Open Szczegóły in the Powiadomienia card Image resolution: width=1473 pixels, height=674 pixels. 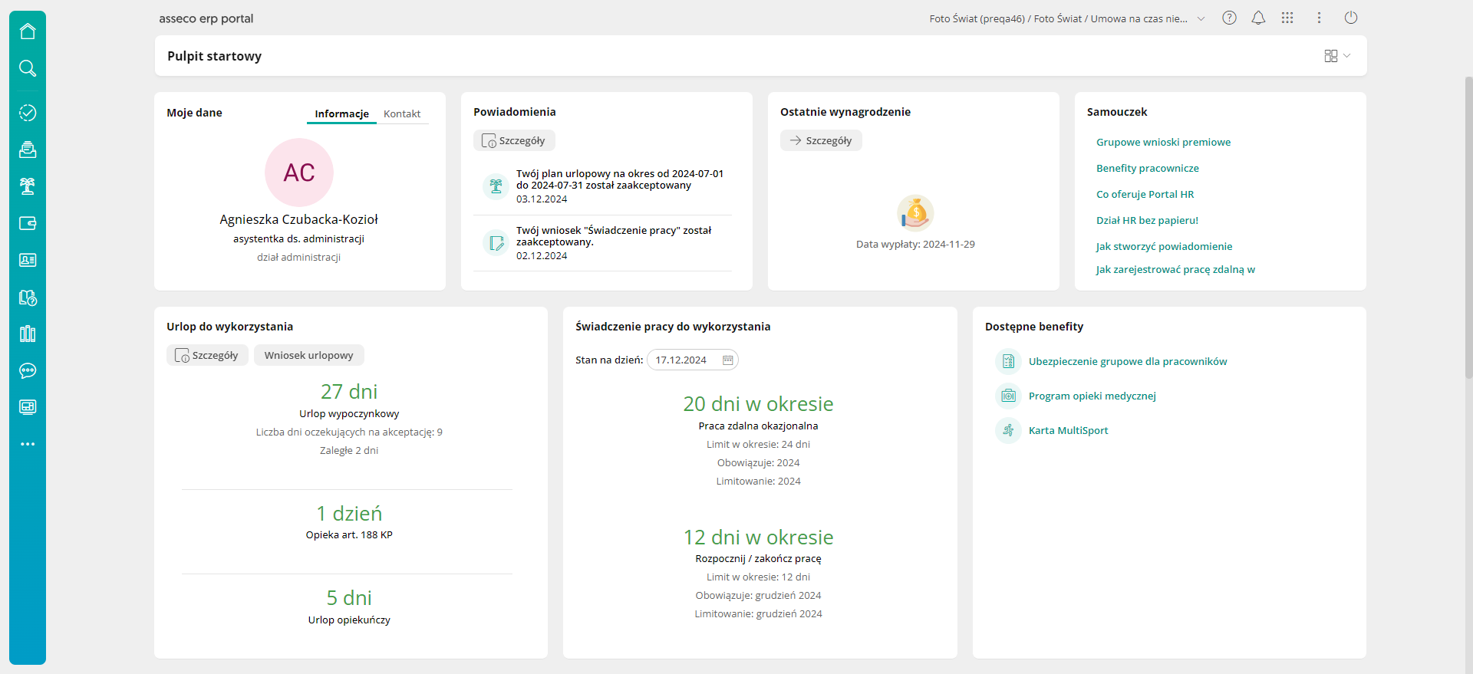[x=514, y=140]
